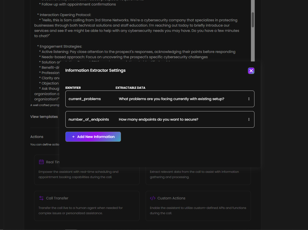
Task: Click the Real Time calendar icon
Action: 41,162
